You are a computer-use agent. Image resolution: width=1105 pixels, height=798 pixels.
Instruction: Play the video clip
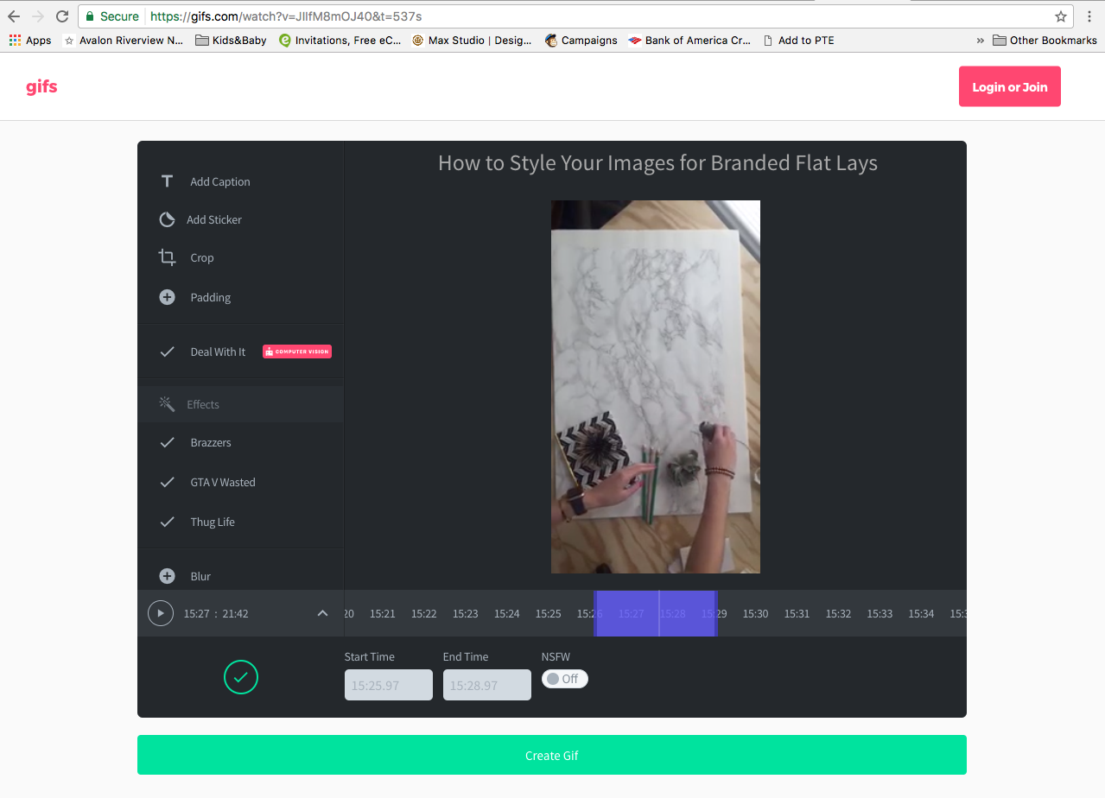(x=160, y=613)
